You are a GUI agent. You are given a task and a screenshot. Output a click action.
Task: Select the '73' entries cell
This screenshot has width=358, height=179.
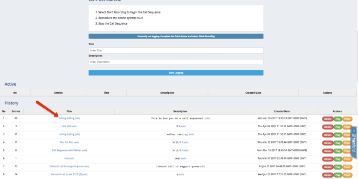[x=16, y=166]
